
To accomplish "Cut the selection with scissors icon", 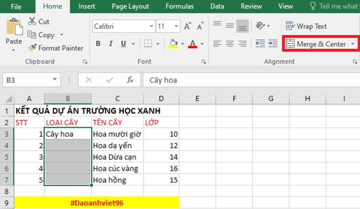I will pos(32,21).
